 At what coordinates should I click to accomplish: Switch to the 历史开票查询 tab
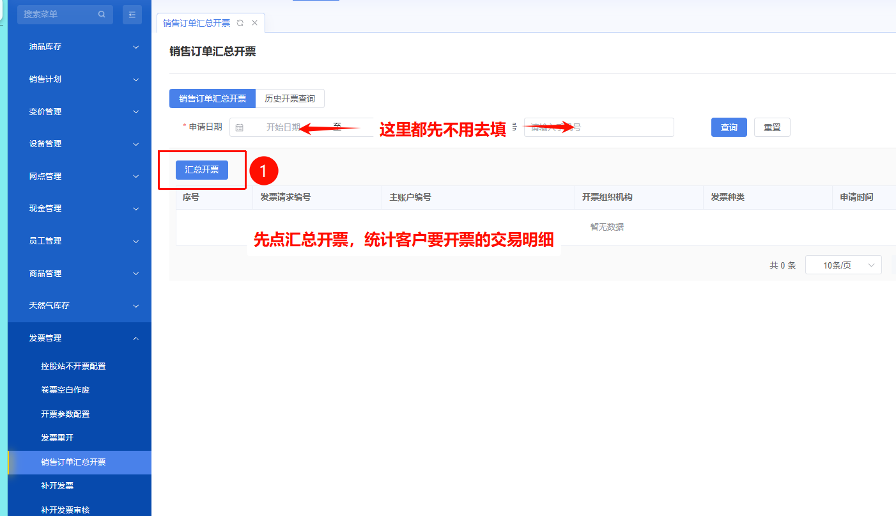(x=290, y=98)
